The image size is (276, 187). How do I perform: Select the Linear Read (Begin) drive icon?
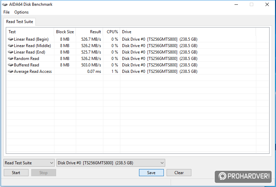point(11,39)
